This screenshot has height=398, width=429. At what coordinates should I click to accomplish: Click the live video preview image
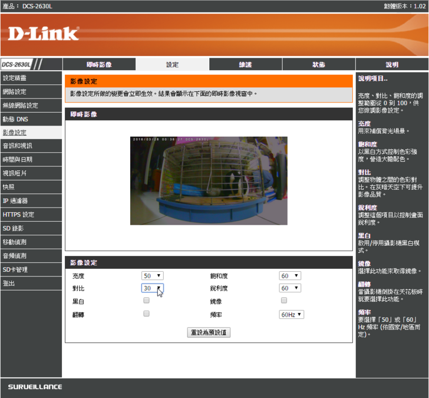[x=209, y=180]
